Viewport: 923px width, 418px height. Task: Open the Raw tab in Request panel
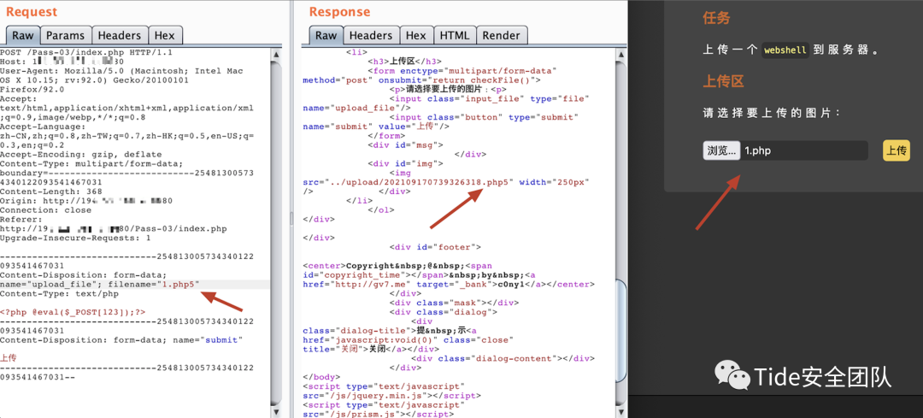tap(23, 35)
